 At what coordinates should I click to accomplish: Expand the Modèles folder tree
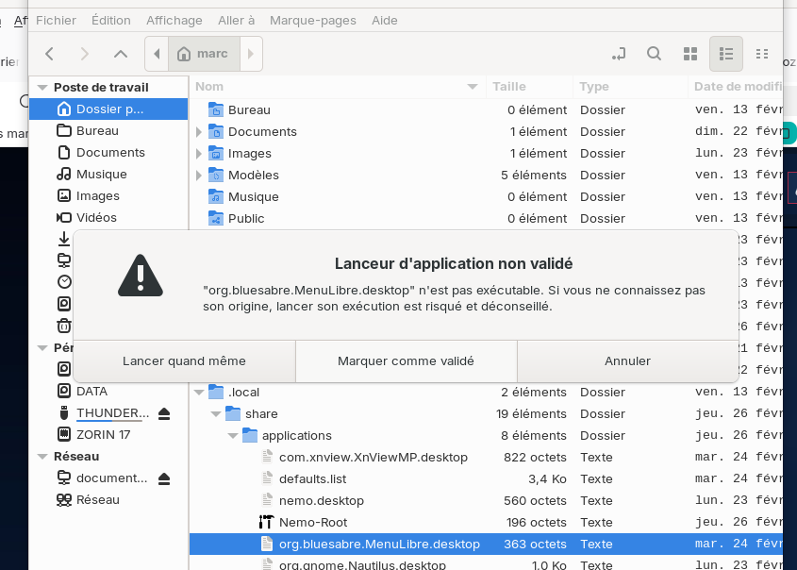tap(199, 176)
